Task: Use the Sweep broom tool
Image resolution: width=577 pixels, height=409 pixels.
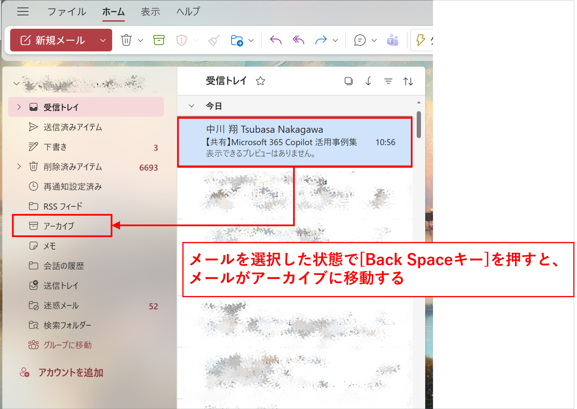Action: point(213,40)
